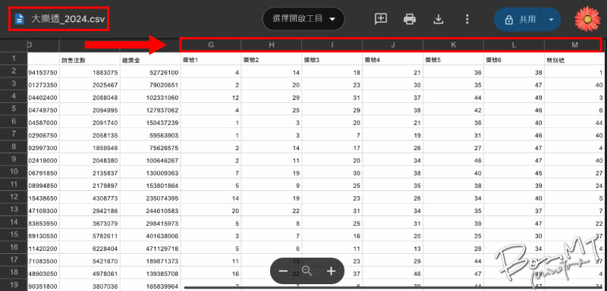This screenshot has height=291, width=607.
Task: Select column J header
Action: 393,45
